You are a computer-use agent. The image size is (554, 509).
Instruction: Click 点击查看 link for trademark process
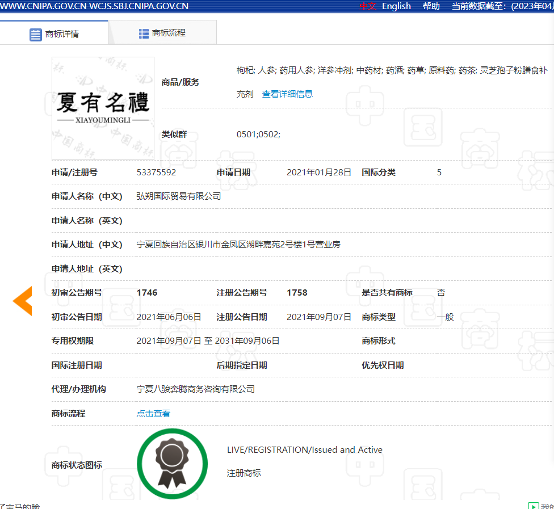tap(153, 414)
